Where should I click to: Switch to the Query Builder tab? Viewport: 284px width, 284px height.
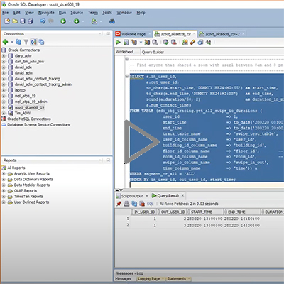[153, 52]
